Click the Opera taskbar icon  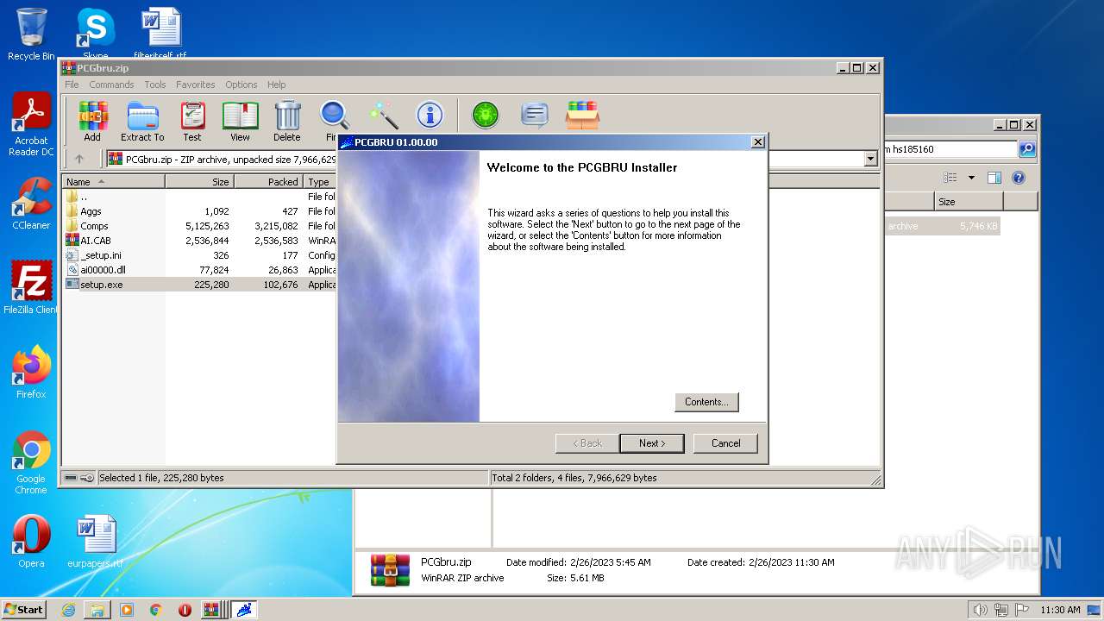point(185,610)
